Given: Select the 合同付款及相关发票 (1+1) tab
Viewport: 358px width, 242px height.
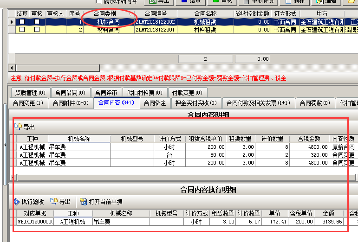Looking at the screenshot, I should click(x=257, y=103).
